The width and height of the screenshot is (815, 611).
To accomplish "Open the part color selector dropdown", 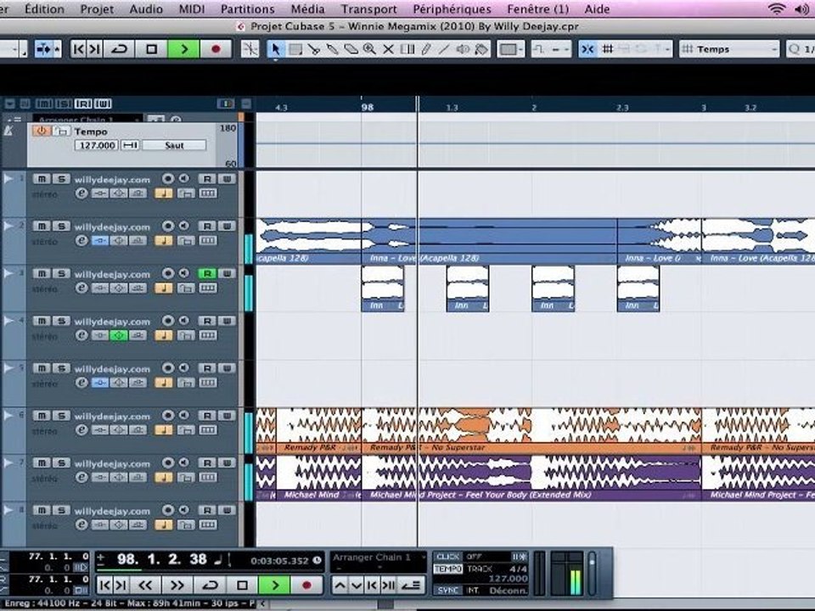I will pos(509,49).
